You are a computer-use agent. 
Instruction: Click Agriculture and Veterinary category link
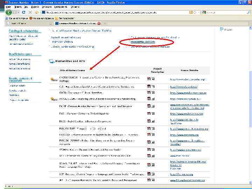(x=66, y=37)
